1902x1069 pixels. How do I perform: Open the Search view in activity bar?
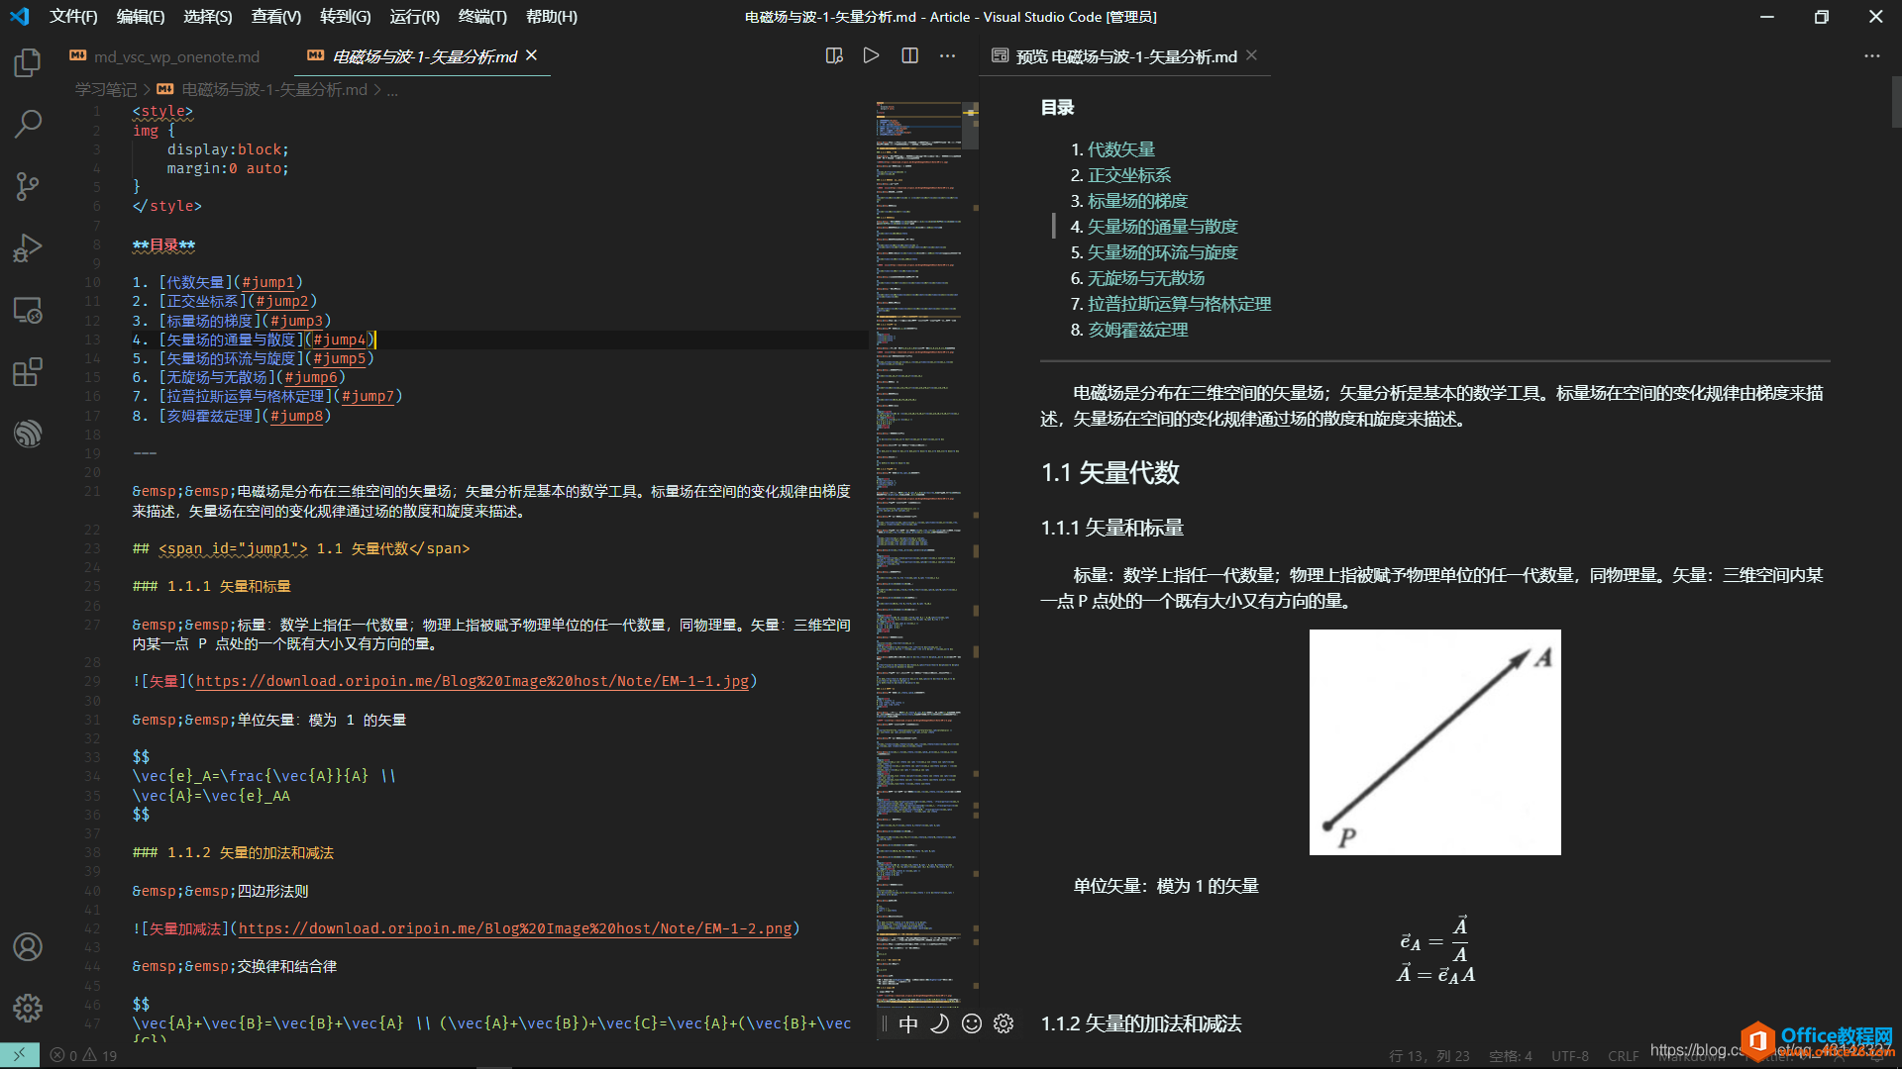point(28,124)
